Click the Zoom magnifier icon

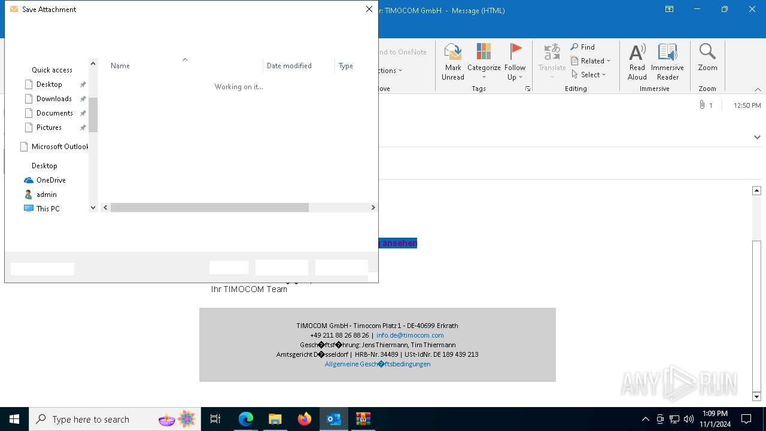point(707,52)
